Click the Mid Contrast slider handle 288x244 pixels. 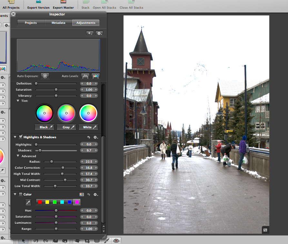coord(65,180)
